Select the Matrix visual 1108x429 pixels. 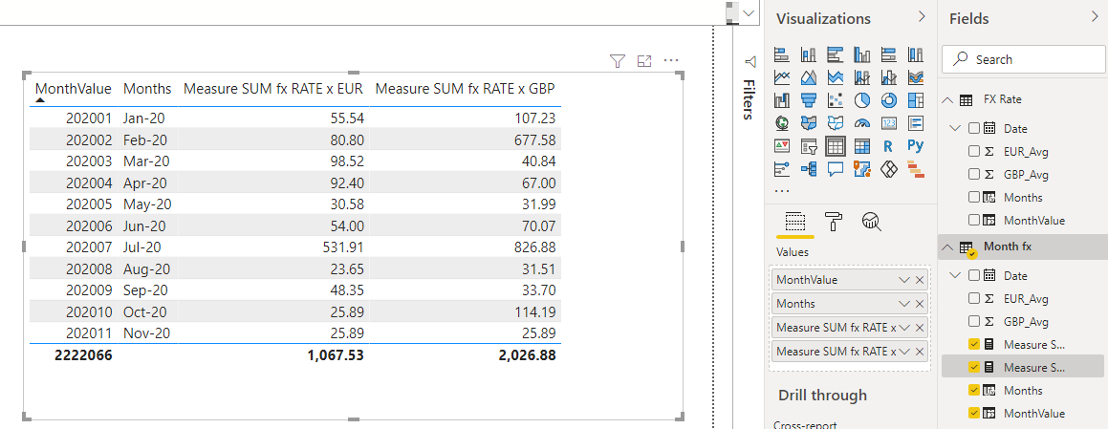coord(862,145)
